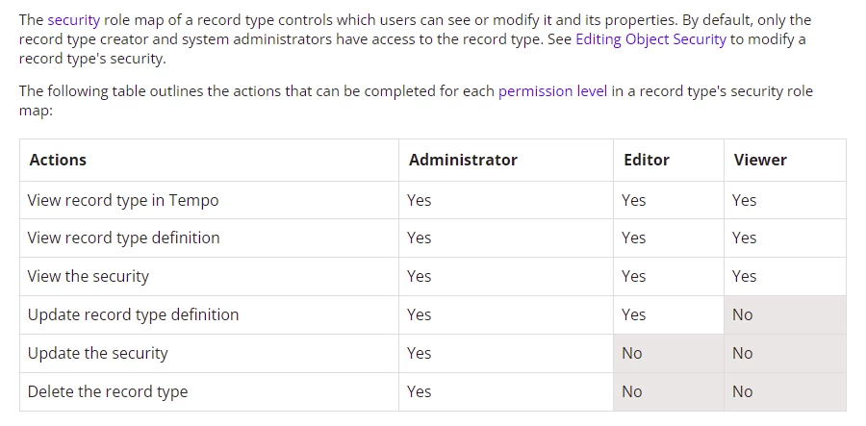Click the View the security row label
Screen dimensions: 866x426
pyautogui.click(x=89, y=276)
